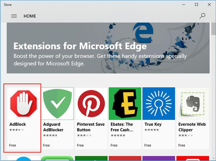Viewport: 216px width, 161px height.
Task: Click the Free label under Pinterest Save Button
Action: [x=80, y=145]
